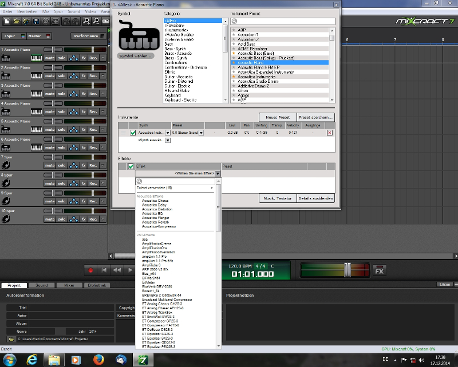Click track 1 Acoustic Piano instrument icon

click(6, 58)
